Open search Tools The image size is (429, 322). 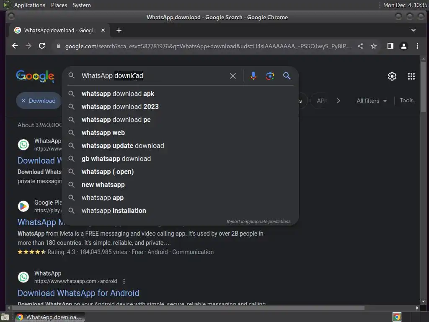(406, 101)
